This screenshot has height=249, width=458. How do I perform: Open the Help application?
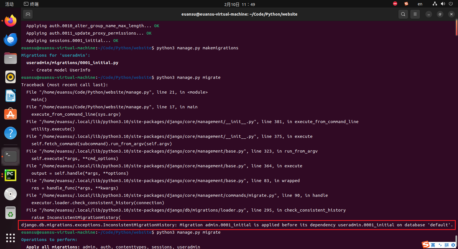(x=11, y=133)
